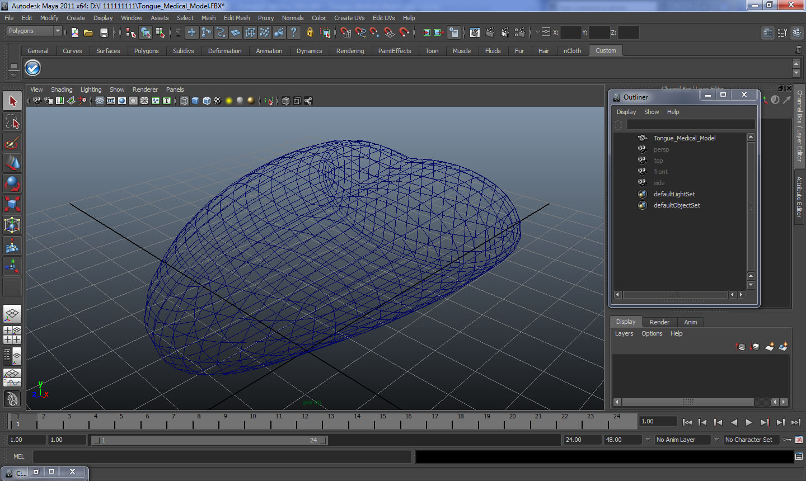Select the arrow Select tool
Image resolution: width=806 pixels, height=481 pixels.
[12, 101]
